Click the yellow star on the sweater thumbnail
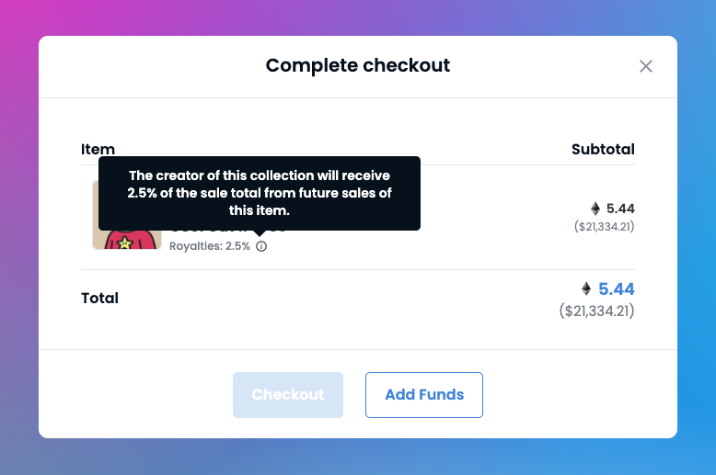 tap(124, 243)
